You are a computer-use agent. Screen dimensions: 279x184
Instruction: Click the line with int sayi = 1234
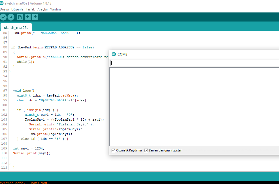(29, 148)
